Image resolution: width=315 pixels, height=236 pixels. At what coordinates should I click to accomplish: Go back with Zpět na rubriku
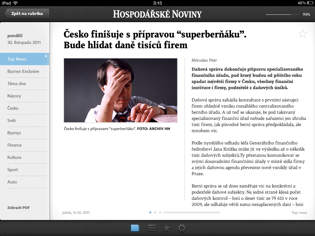coord(27,14)
